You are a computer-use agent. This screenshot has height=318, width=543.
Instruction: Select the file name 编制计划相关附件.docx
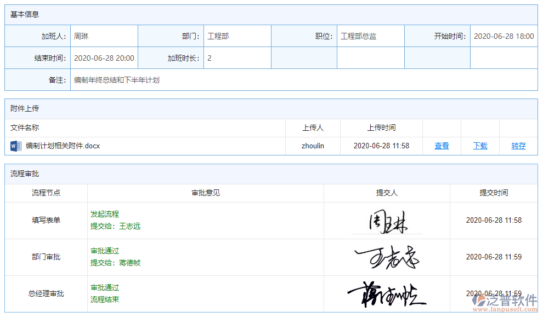[x=63, y=146]
